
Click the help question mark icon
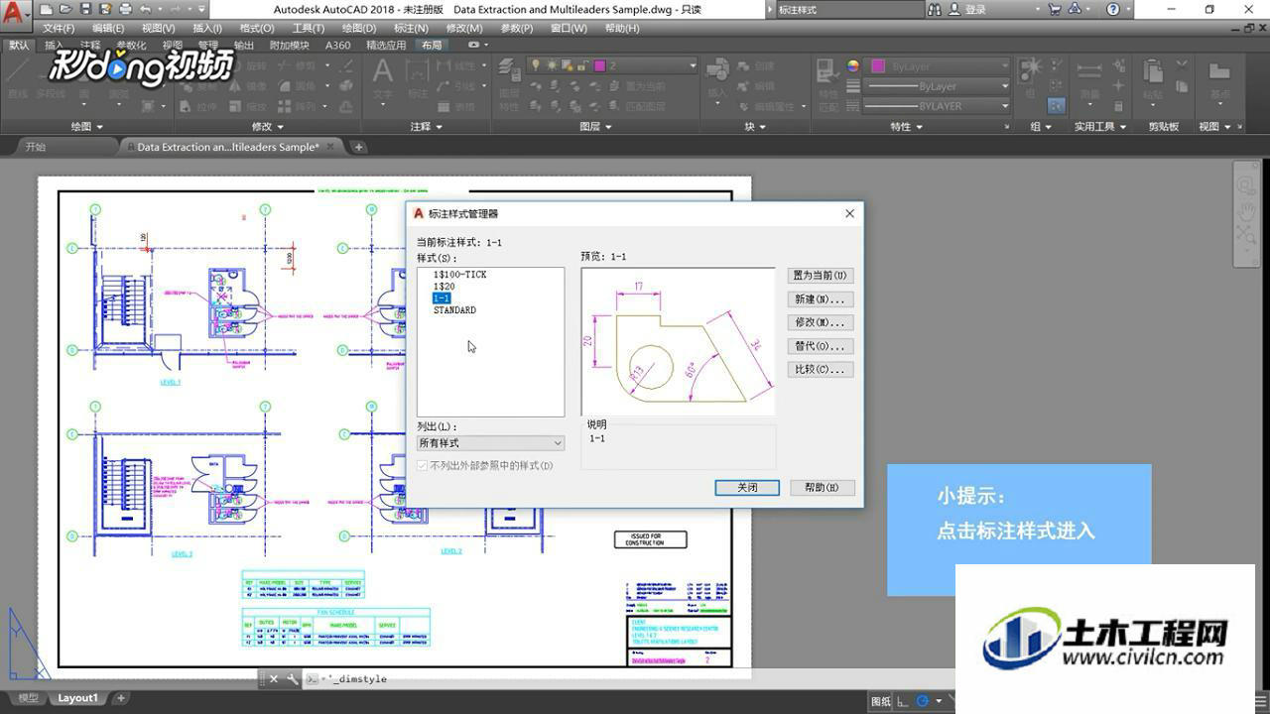pyautogui.click(x=1114, y=9)
